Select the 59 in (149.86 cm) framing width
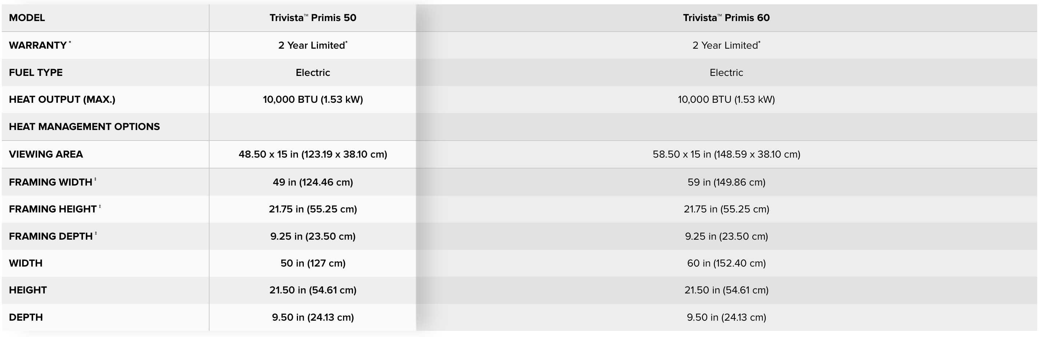 (x=726, y=182)
